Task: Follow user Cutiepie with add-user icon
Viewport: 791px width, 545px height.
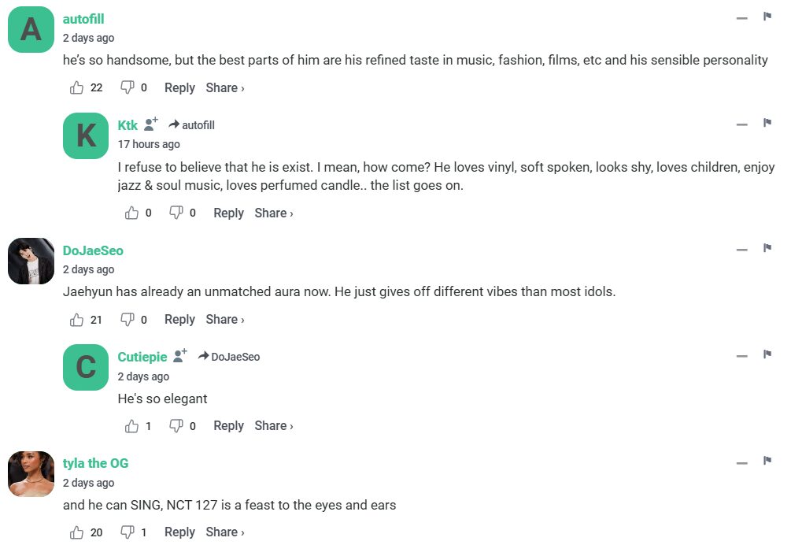Action: tap(180, 356)
